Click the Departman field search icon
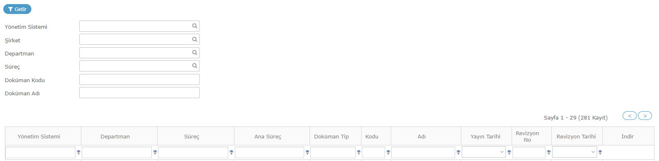Screen dimensions: 659x161 pyautogui.click(x=194, y=53)
